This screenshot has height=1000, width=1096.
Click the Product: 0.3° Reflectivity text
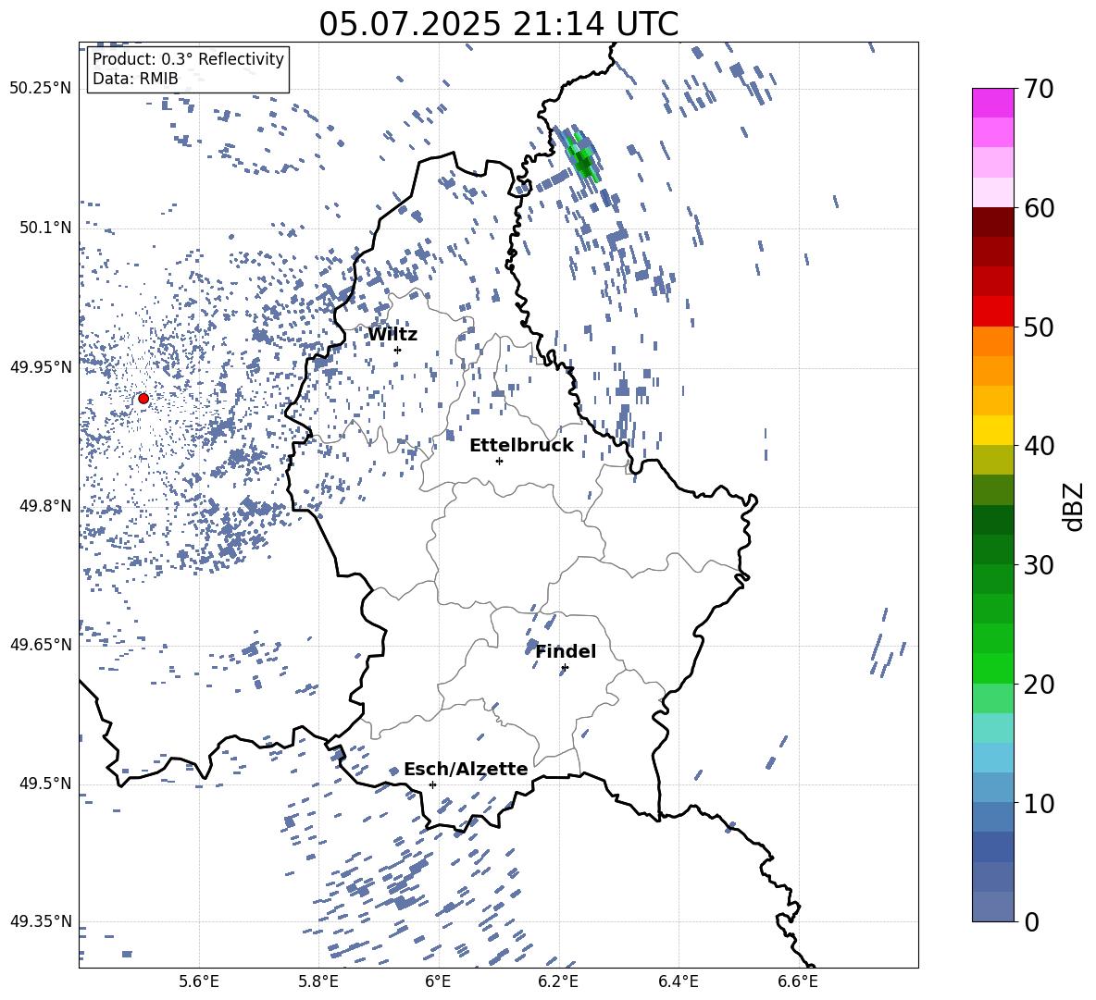pyautogui.click(x=188, y=59)
